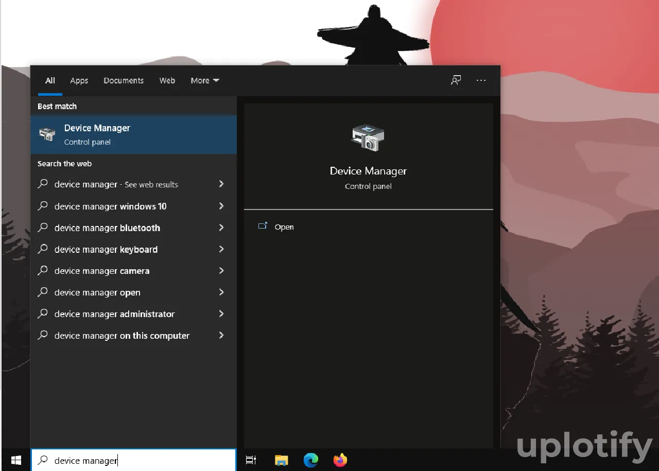Expand arrow for 'on this computer' suggestion
659x471 pixels.
click(221, 335)
